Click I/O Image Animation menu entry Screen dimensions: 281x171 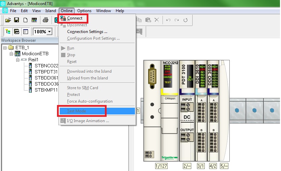[97, 121]
